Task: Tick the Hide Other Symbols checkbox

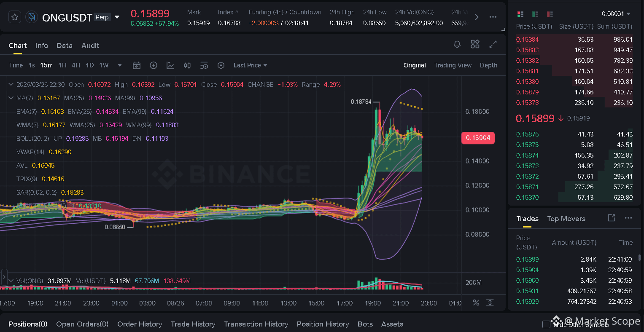Action: (x=546, y=324)
